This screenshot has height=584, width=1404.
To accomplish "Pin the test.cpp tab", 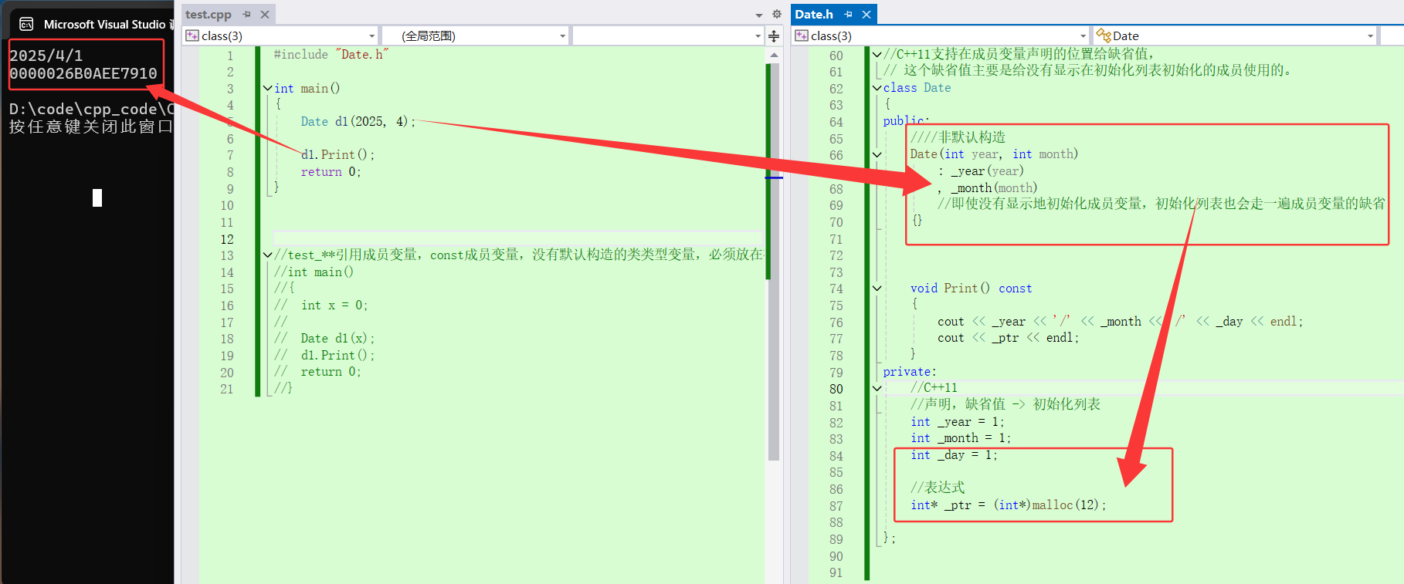I will 246,15.
